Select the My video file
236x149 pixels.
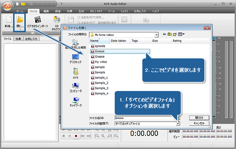pyautogui.click(x=99, y=62)
